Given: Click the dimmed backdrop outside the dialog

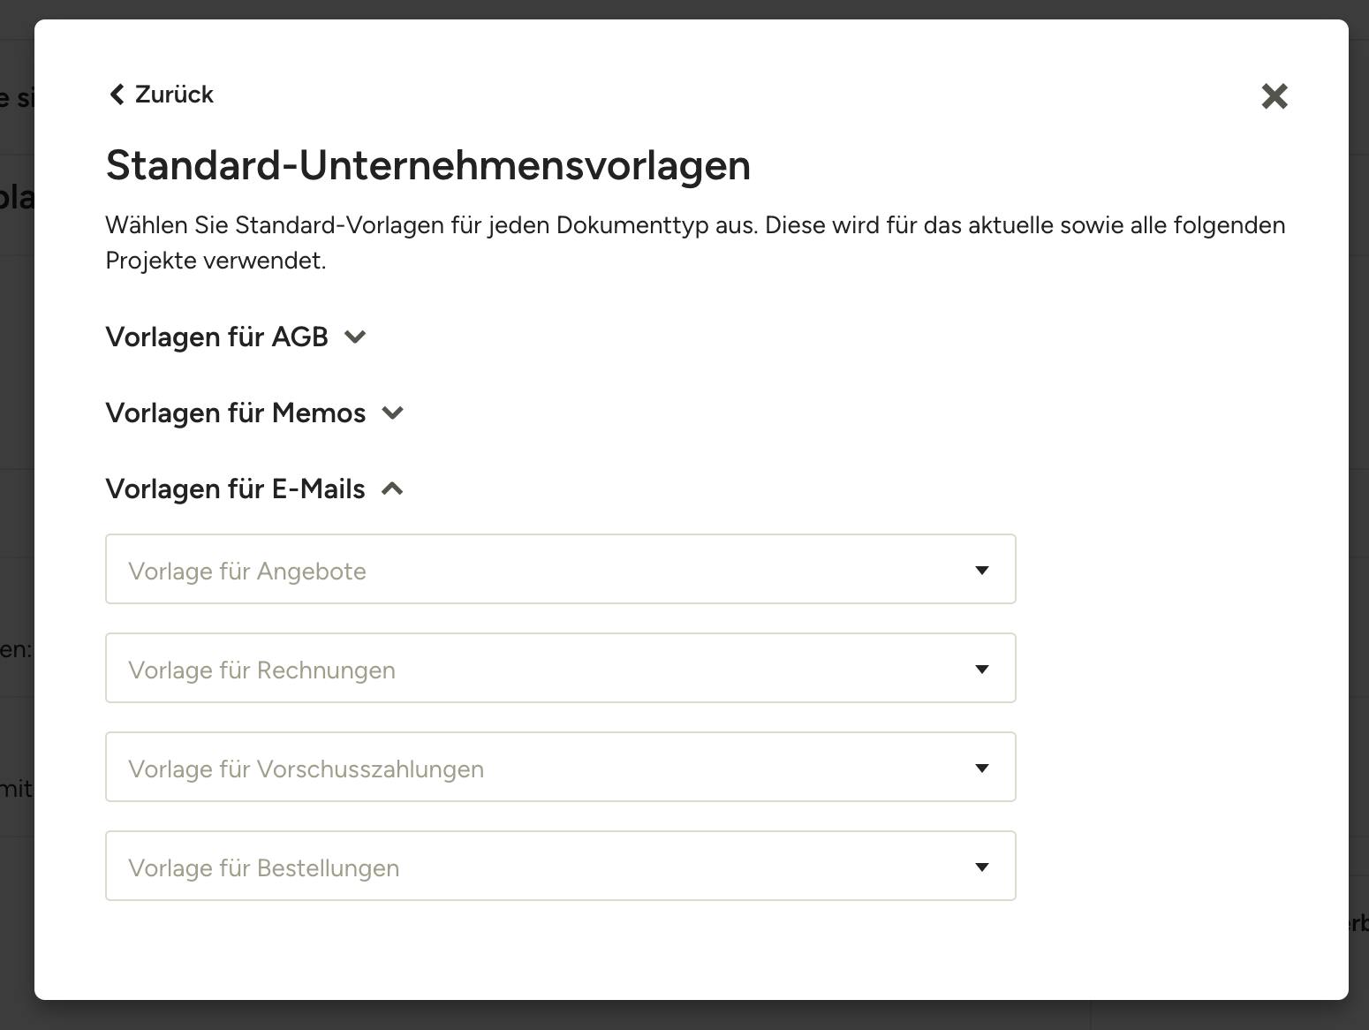Looking at the screenshot, I should 16,530.
